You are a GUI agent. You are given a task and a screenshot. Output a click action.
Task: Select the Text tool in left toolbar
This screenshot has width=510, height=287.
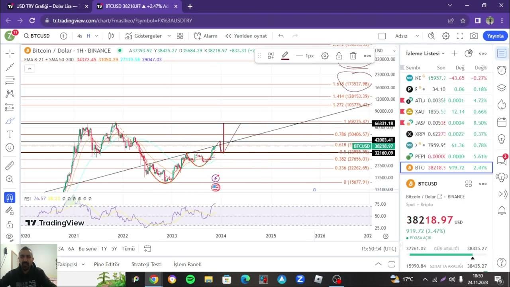[10, 134]
